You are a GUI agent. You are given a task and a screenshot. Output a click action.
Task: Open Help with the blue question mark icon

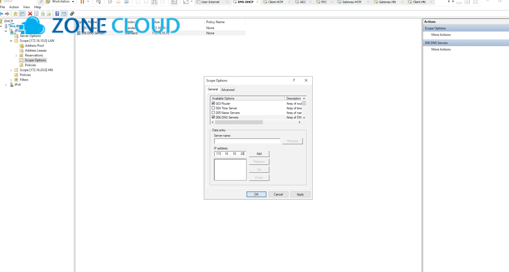[x=57, y=14]
